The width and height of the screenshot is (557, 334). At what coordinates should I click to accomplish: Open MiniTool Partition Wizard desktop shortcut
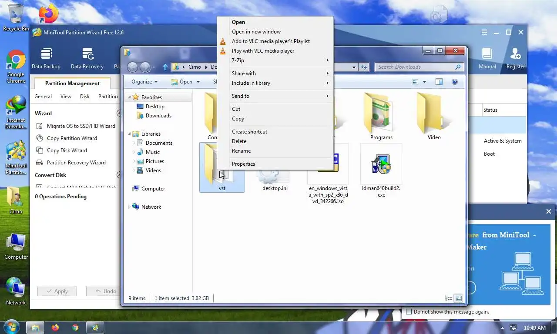[16, 157]
